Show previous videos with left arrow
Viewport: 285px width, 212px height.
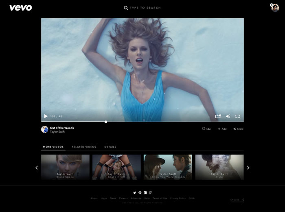point(37,168)
